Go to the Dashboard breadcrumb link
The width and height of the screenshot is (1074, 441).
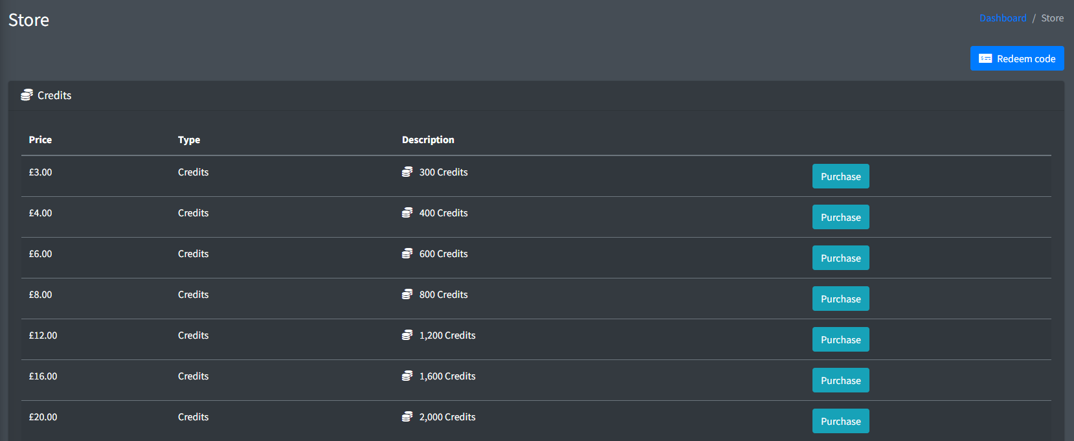1002,18
